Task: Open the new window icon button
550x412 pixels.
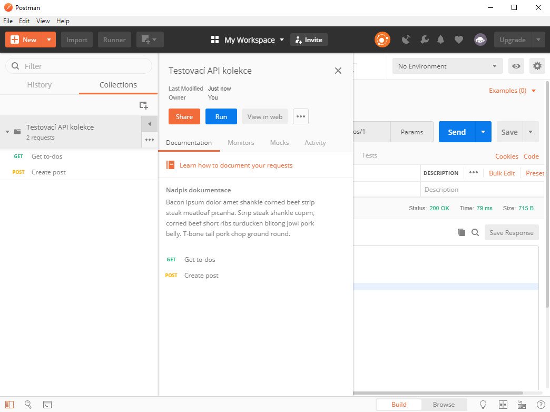Action: point(150,40)
